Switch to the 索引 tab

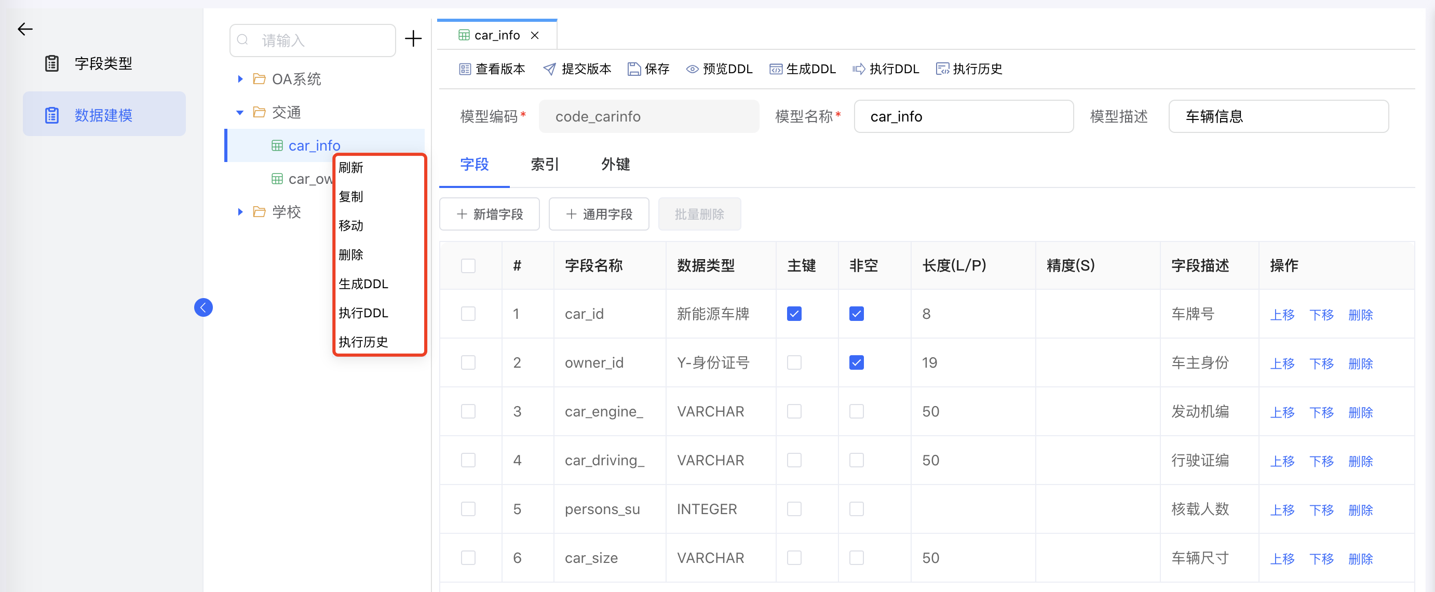tap(544, 165)
